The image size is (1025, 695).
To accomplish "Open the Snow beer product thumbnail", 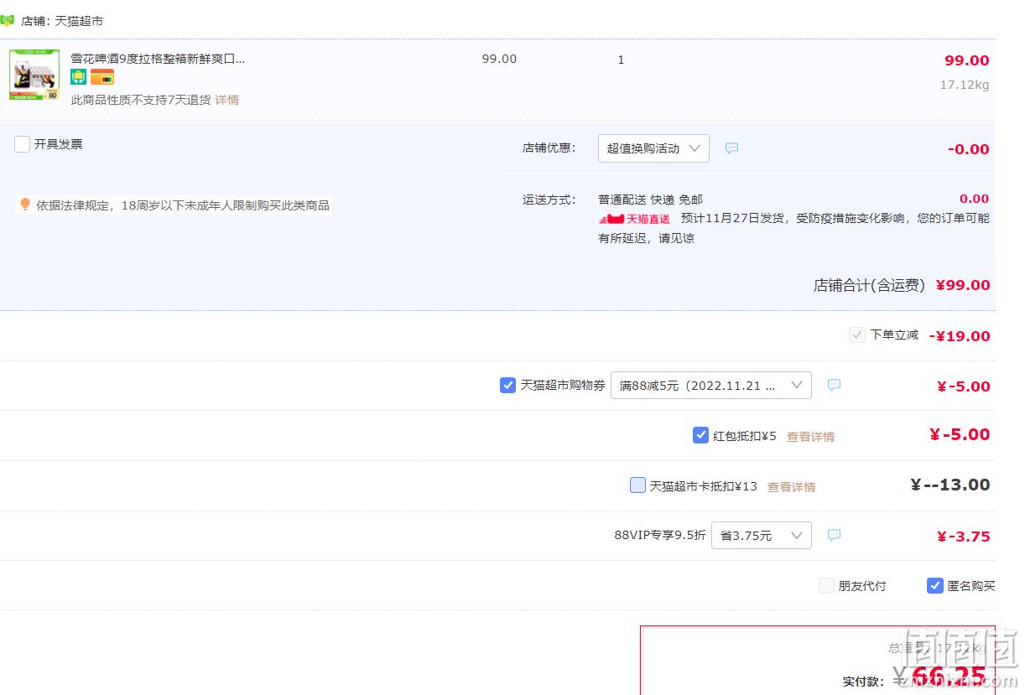I will click(34, 75).
